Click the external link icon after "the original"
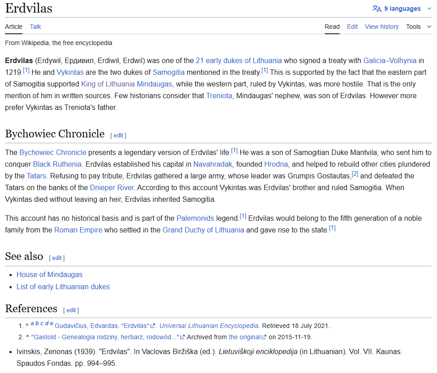 click(264, 337)
